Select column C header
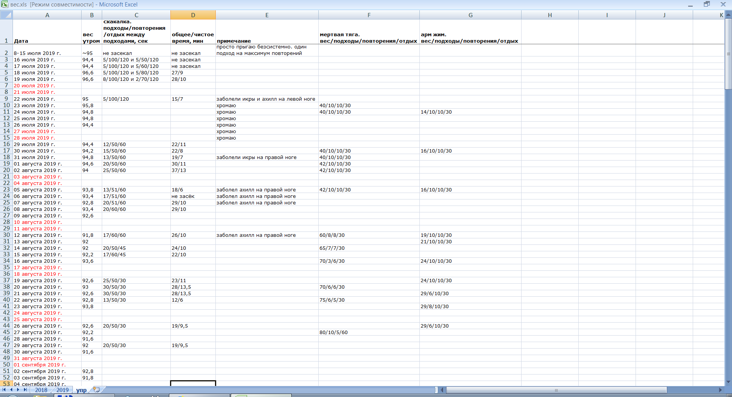Screen dimensions: 732x397 (136, 15)
